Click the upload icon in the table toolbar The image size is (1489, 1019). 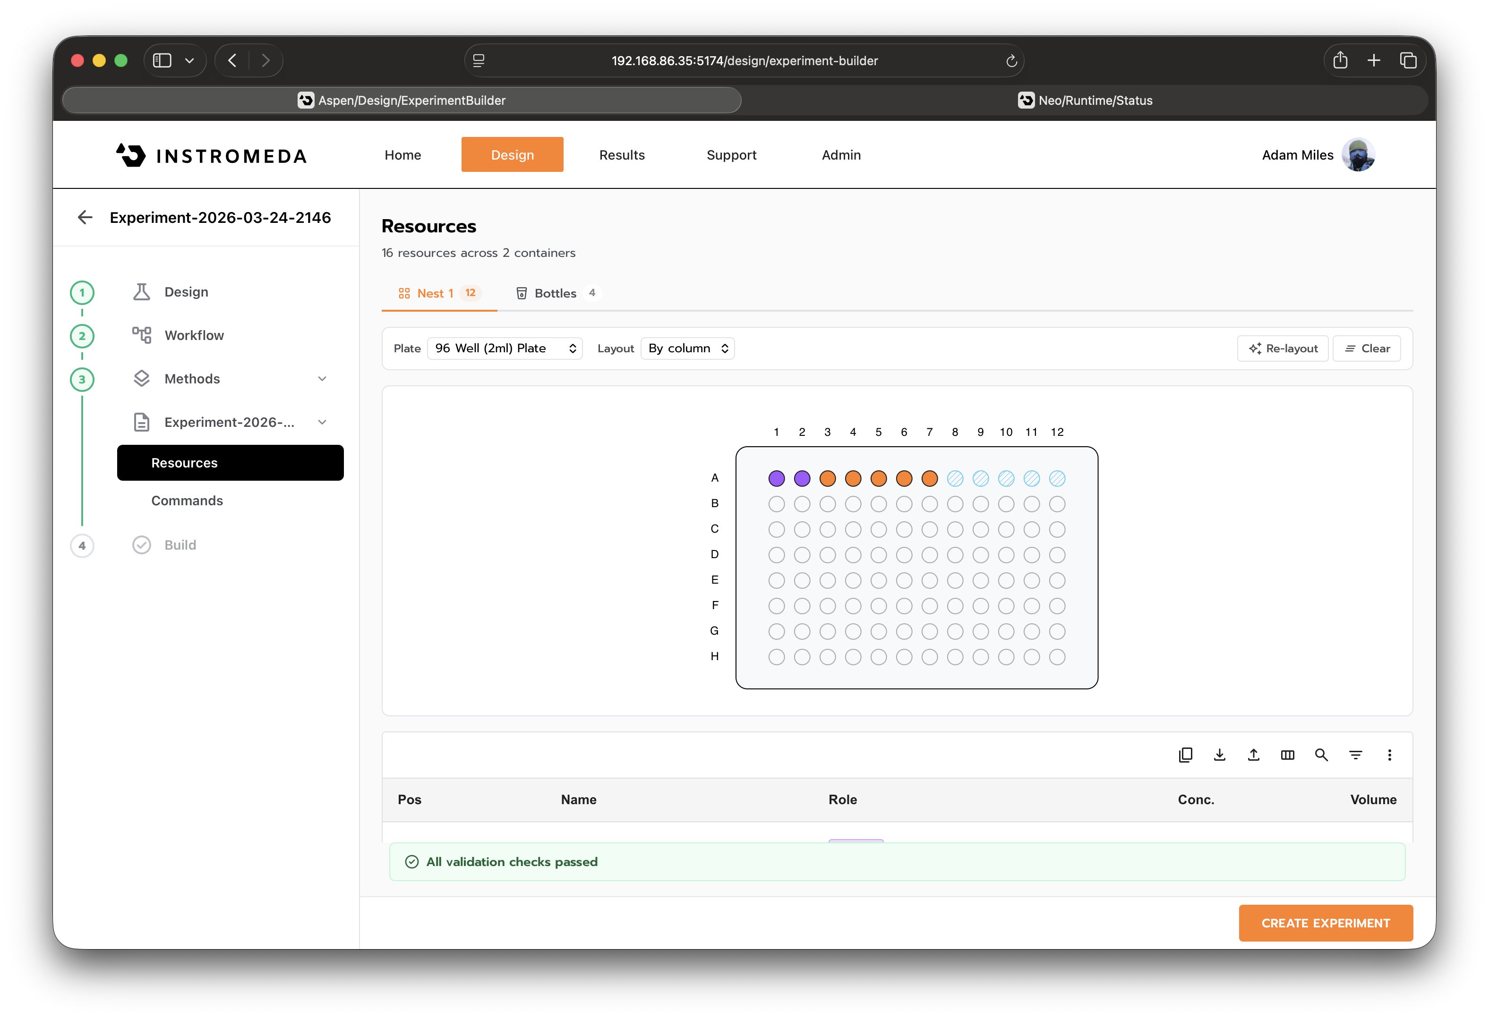coord(1254,755)
